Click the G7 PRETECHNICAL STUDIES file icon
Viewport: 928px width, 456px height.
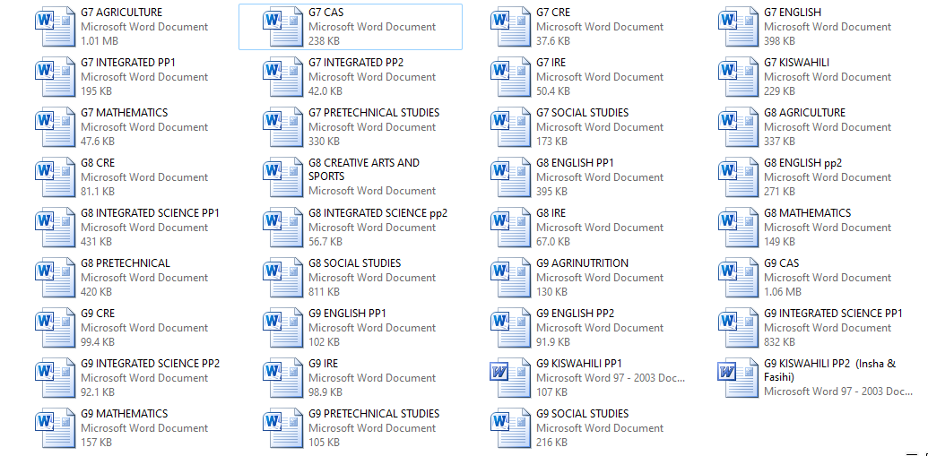282,127
